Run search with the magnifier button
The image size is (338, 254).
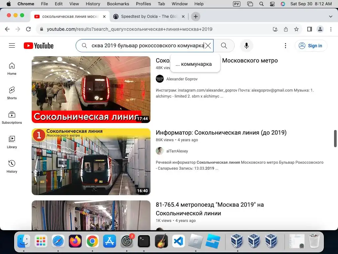[x=224, y=46]
